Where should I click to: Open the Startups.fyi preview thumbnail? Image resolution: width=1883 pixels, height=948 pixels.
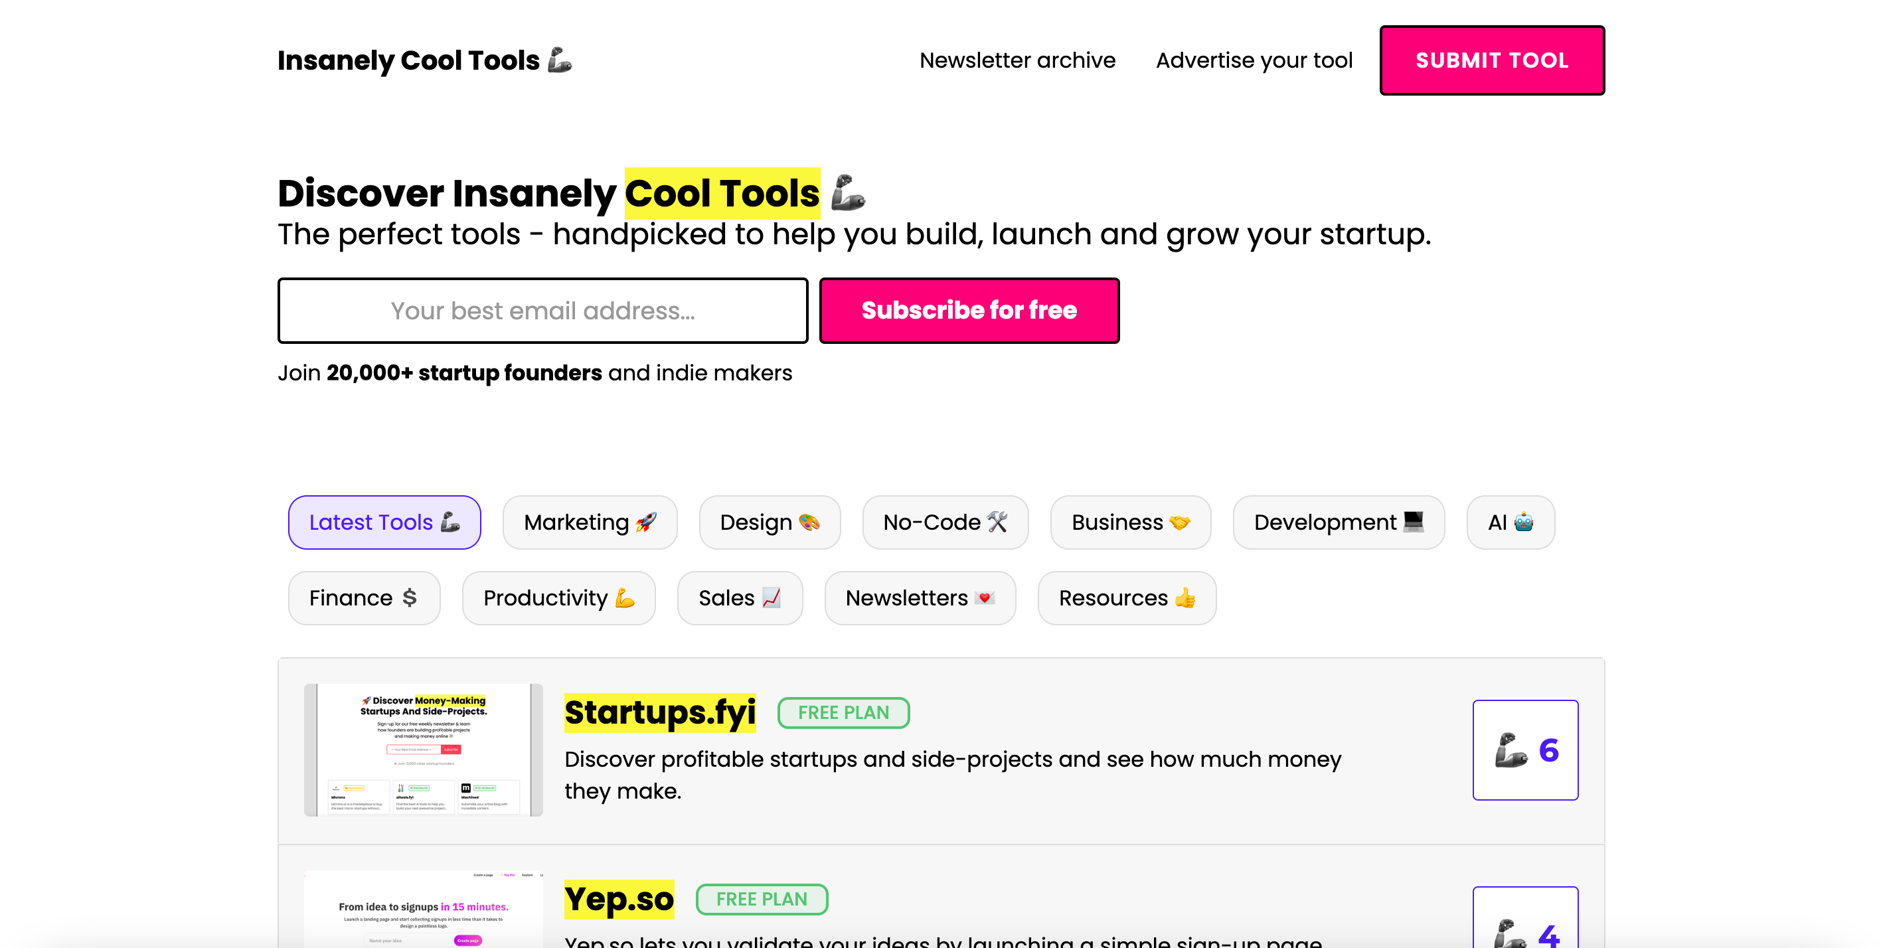pos(423,750)
